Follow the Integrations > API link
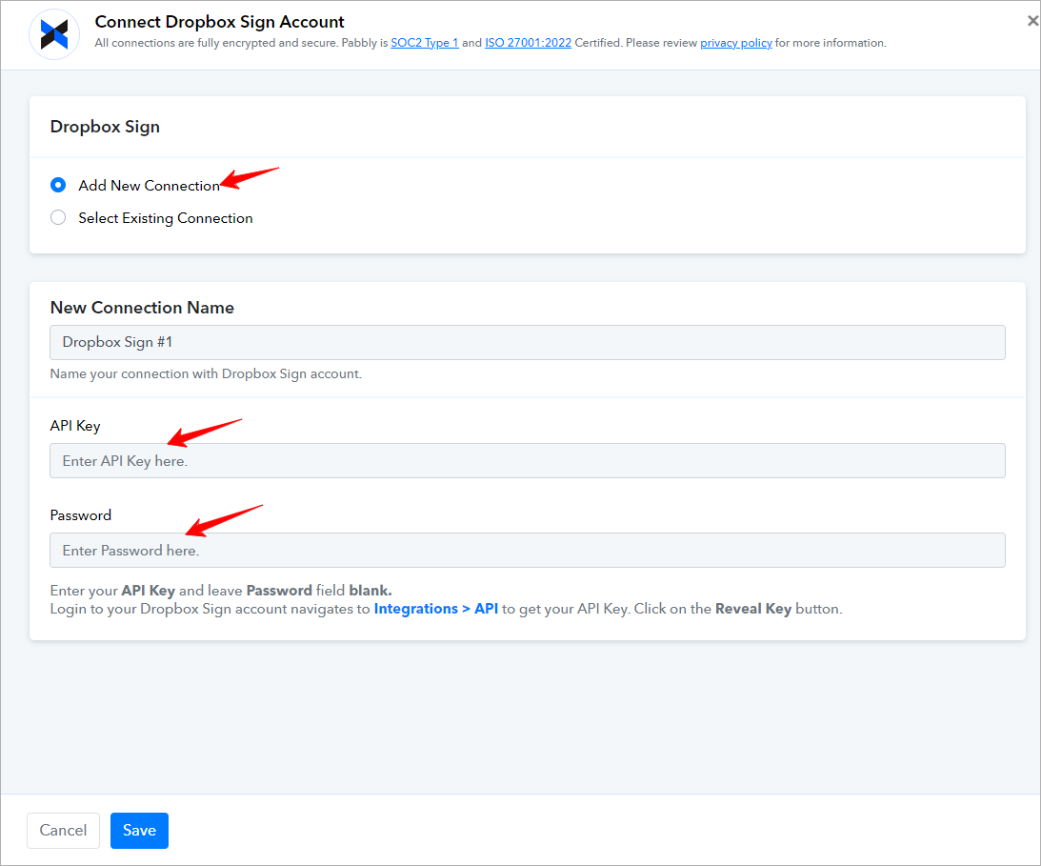 coord(435,609)
